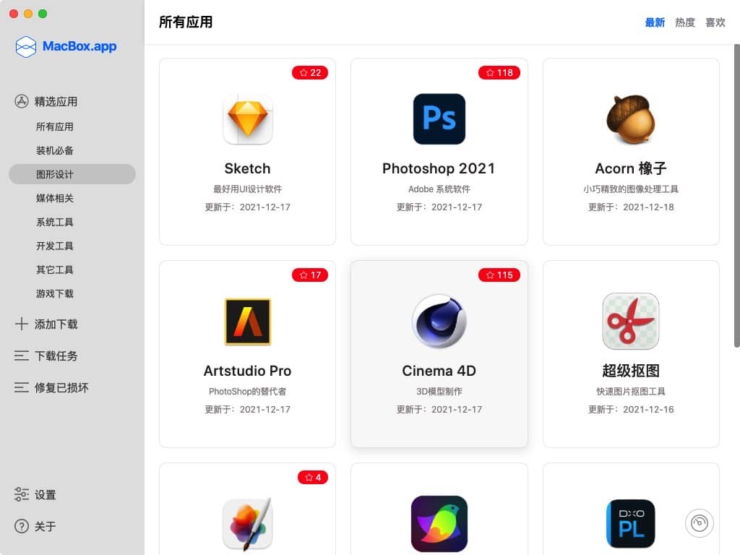Click the 118 star badge on Photoshop

499,73
